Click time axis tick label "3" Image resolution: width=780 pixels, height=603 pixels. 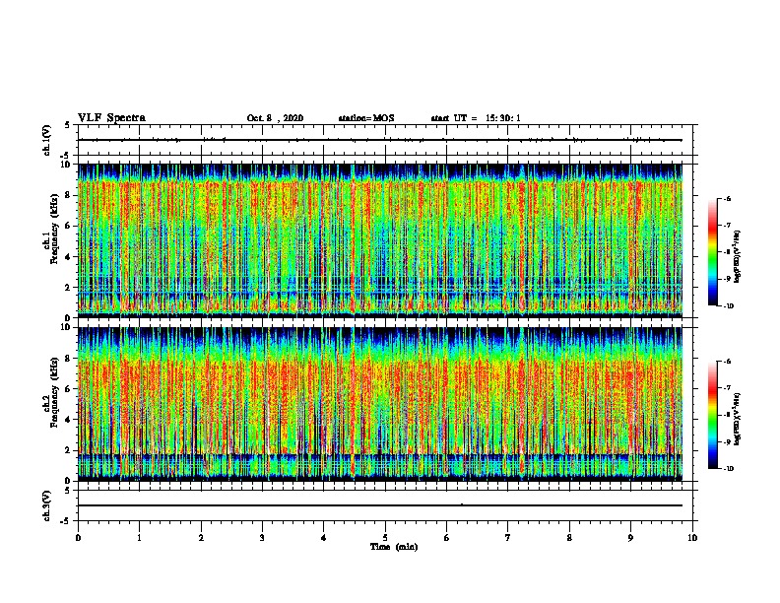(x=262, y=538)
